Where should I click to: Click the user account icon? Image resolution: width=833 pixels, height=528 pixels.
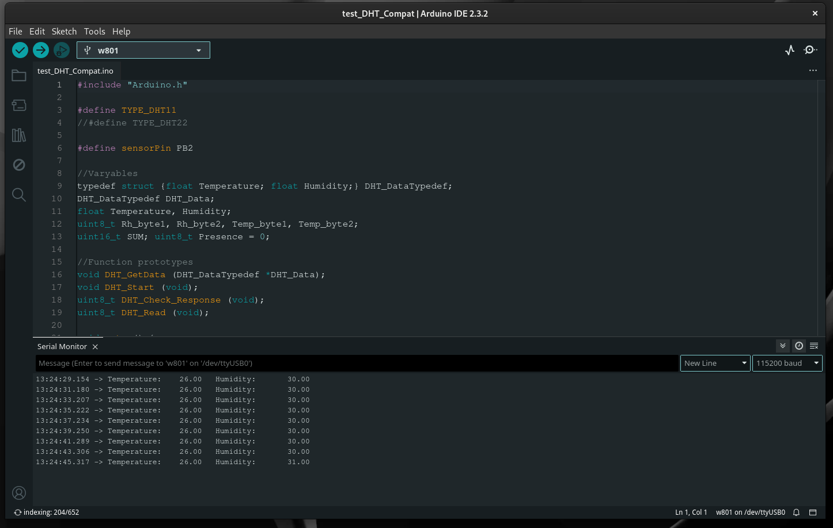(19, 493)
